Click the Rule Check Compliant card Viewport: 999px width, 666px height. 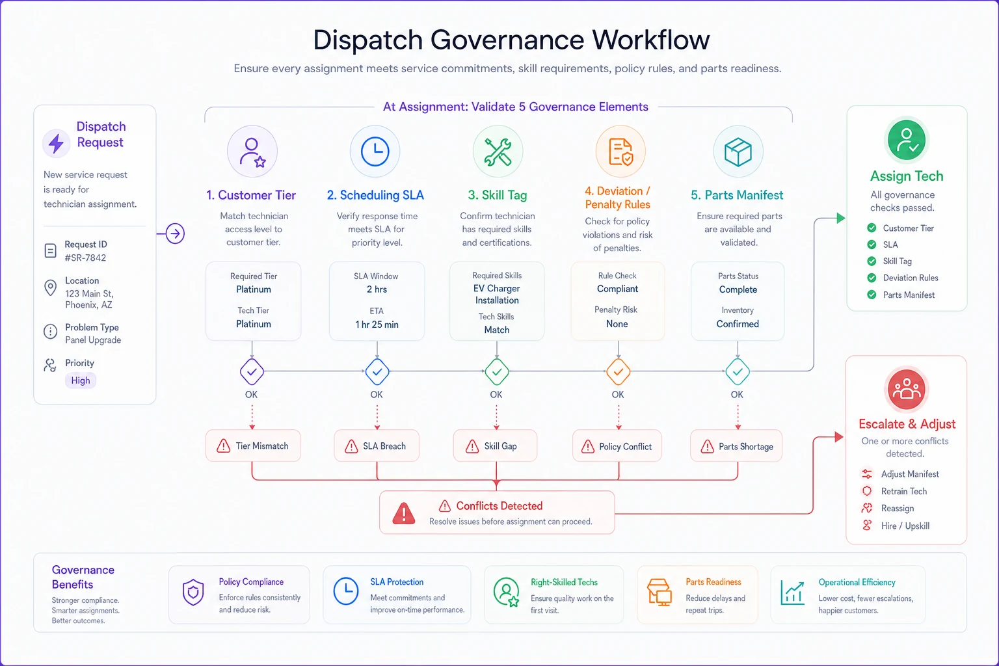pyautogui.click(x=618, y=301)
